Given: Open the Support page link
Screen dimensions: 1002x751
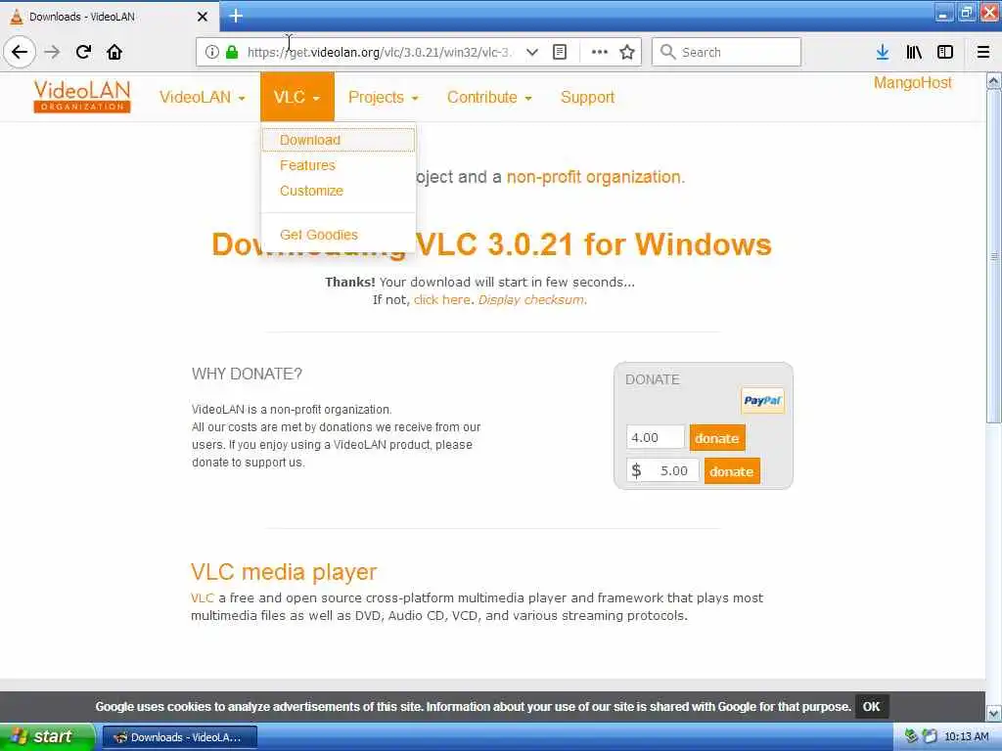Looking at the screenshot, I should pos(587,97).
